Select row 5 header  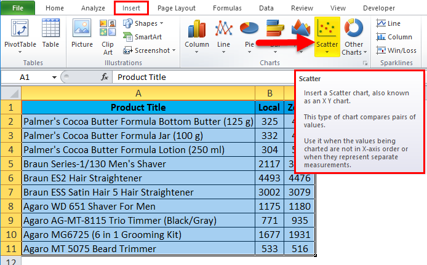click(x=11, y=164)
